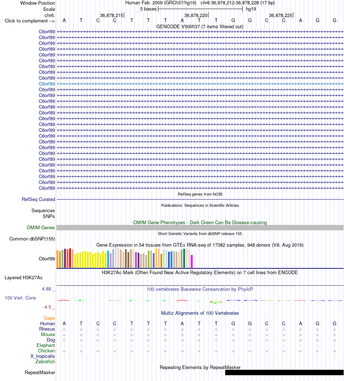Click the 4.88 PhyloP upper scale value
Viewport: 344px width, 381px height.
[46, 289]
